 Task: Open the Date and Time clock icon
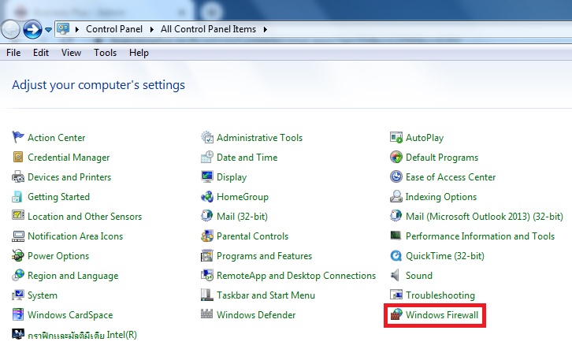coord(207,158)
